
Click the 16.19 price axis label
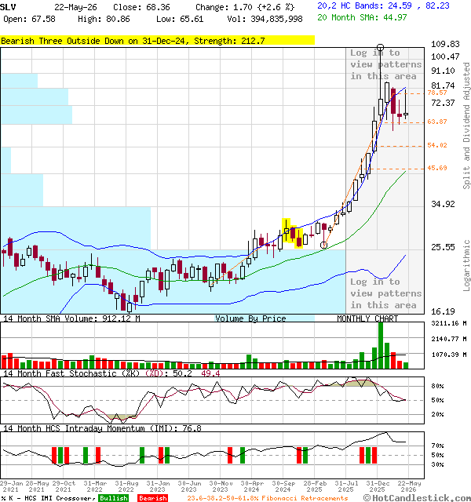[x=443, y=311]
